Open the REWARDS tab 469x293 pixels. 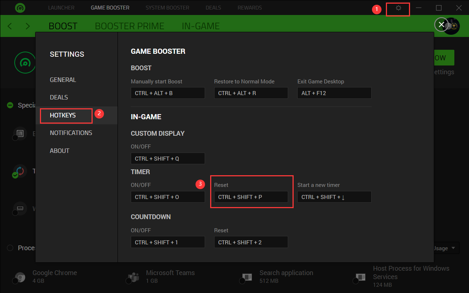tap(250, 8)
